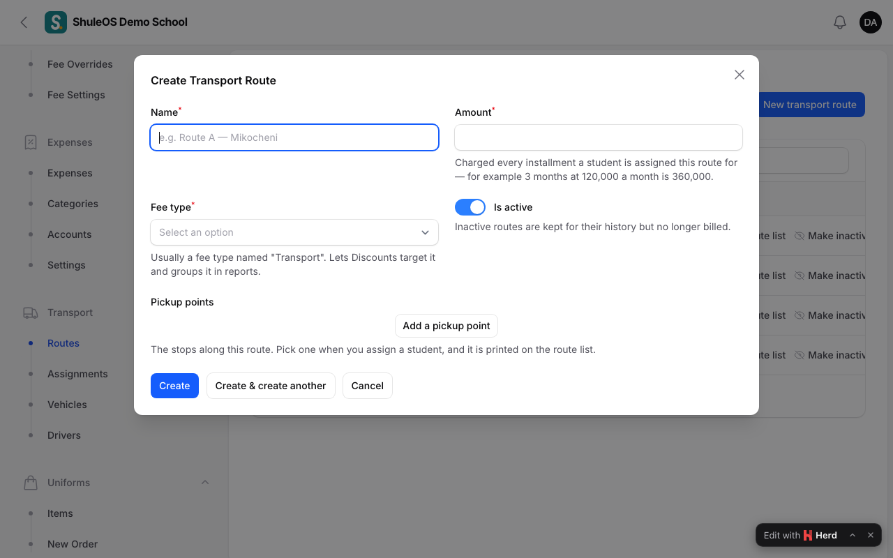Click the Pickup points label
The height and width of the screenshot is (558, 893).
point(182,302)
